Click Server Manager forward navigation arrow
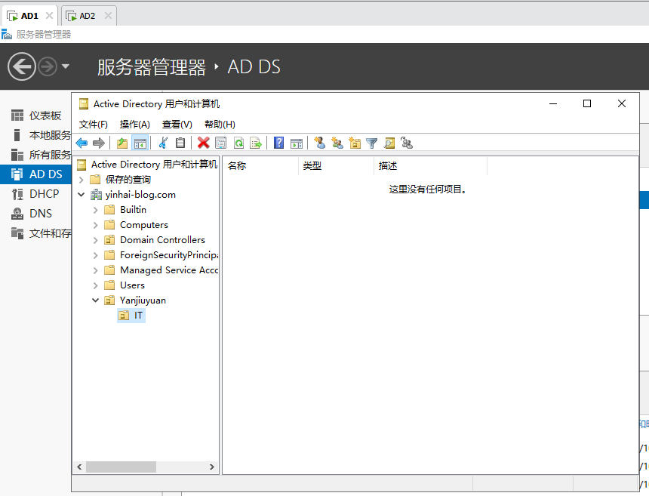The image size is (649, 496). click(x=48, y=66)
